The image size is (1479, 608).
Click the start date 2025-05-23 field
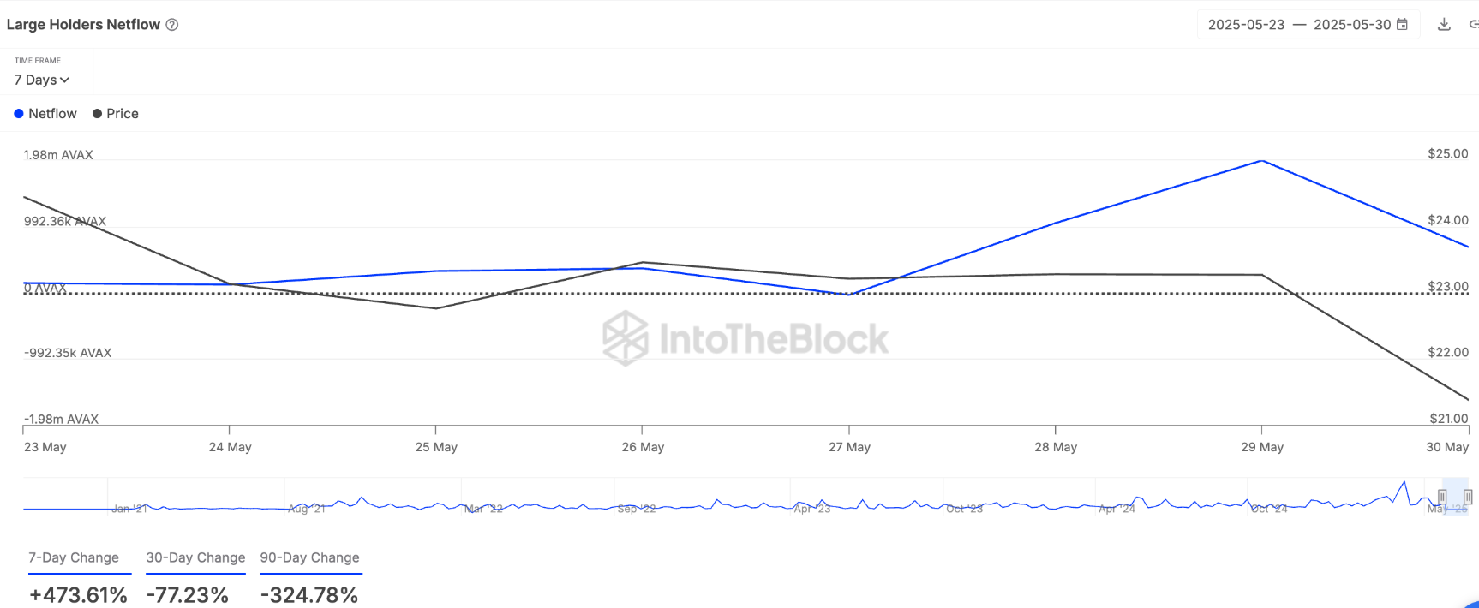[1246, 25]
